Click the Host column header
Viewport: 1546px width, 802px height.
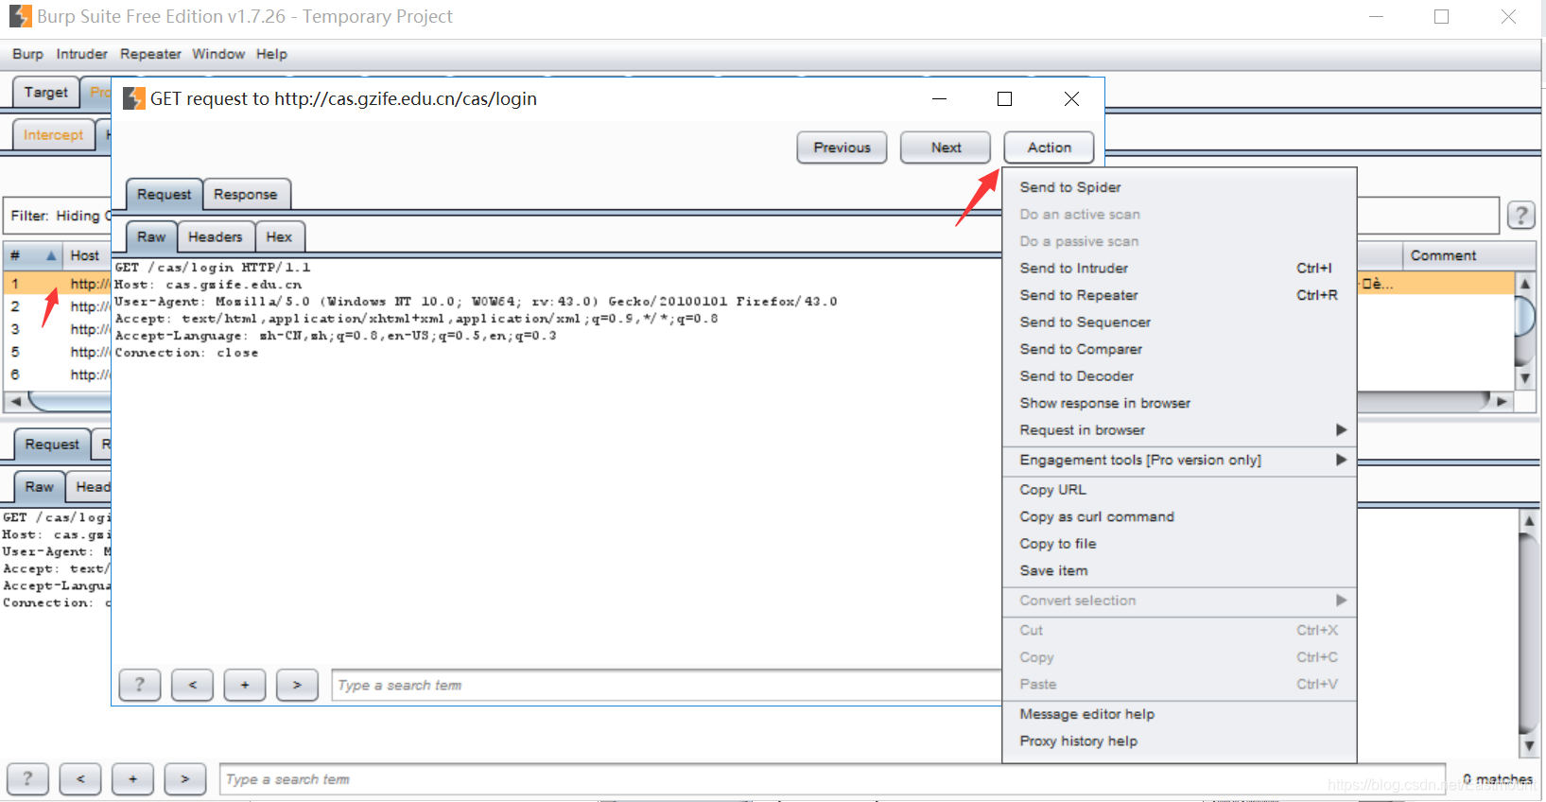(x=85, y=255)
